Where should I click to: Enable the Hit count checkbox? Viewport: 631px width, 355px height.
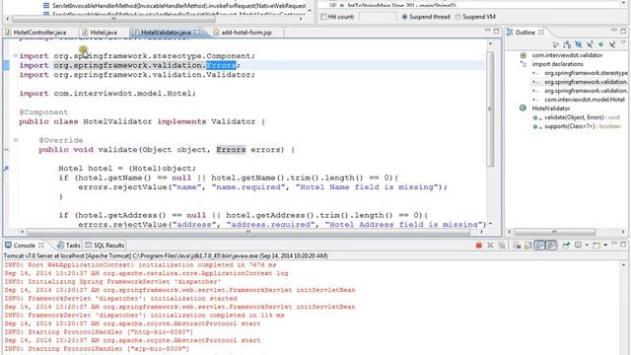coord(323,17)
